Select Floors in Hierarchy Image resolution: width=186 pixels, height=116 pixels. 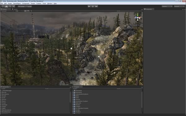[3, 101]
